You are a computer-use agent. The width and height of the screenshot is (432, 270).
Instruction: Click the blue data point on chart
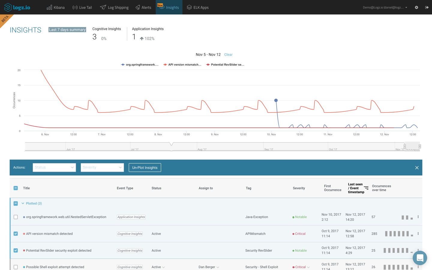click(276, 100)
